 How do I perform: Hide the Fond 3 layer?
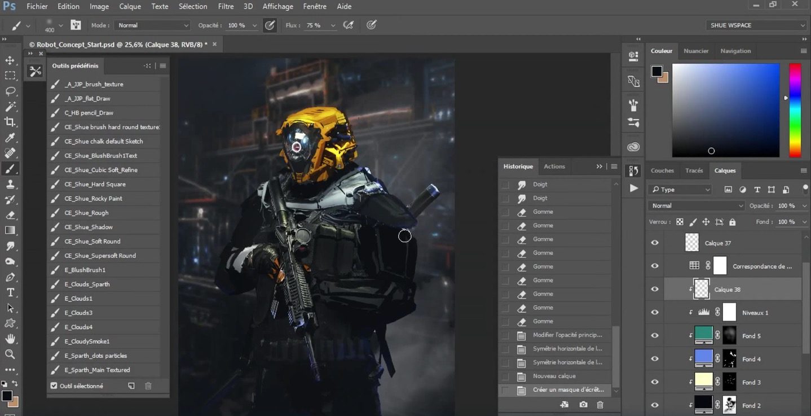[655, 382]
